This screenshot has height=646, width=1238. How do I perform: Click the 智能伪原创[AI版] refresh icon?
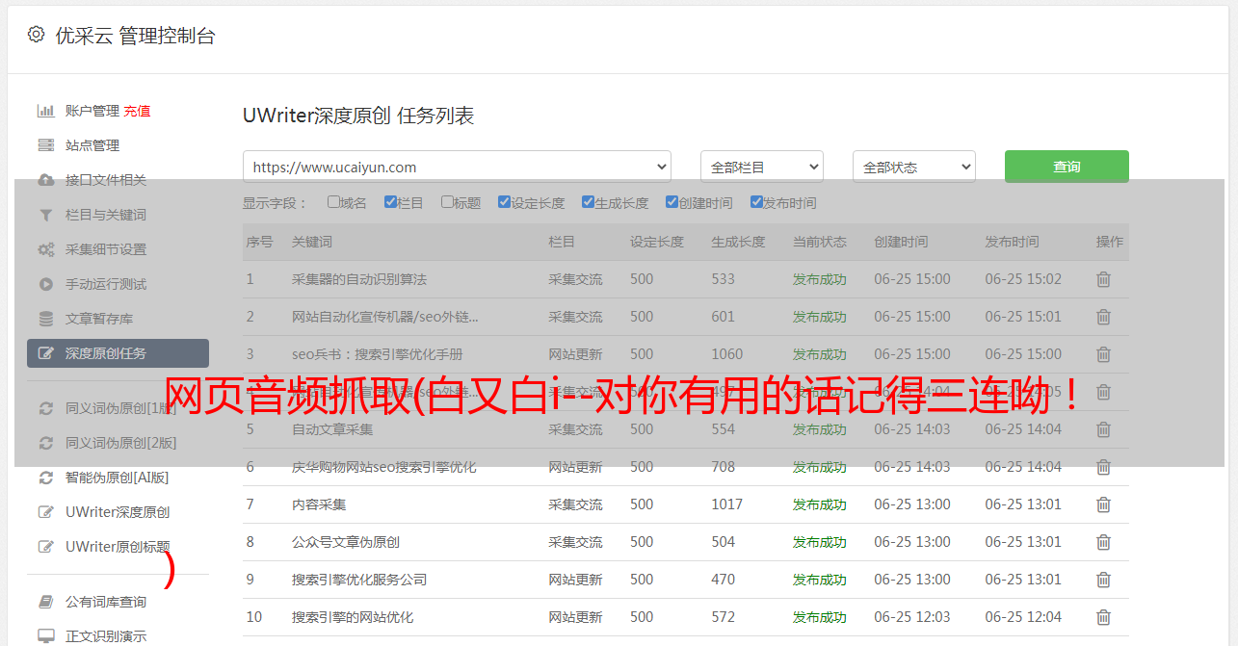45,478
